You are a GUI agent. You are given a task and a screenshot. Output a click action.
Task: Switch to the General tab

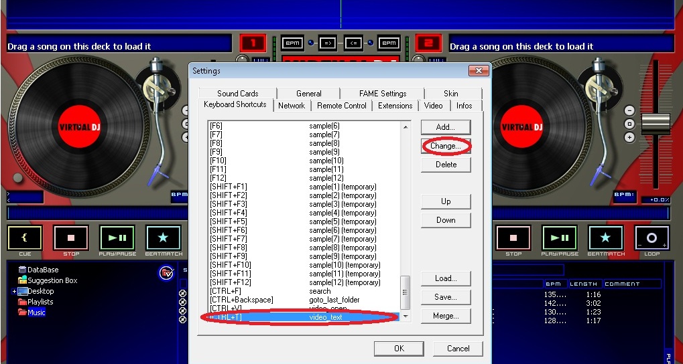[309, 94]
